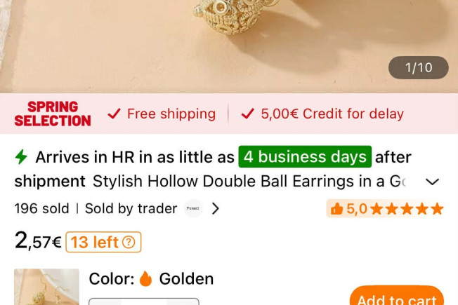Expand the product title with down chevron
458x305 pixels.
coord(432,182)
